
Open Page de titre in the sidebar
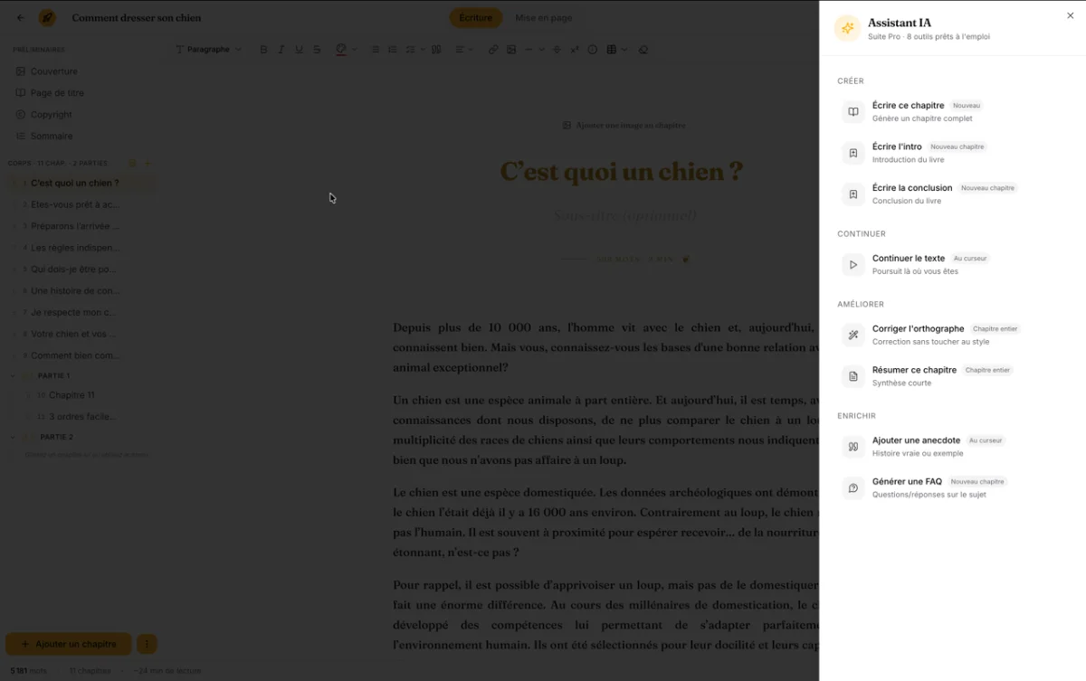56,93
